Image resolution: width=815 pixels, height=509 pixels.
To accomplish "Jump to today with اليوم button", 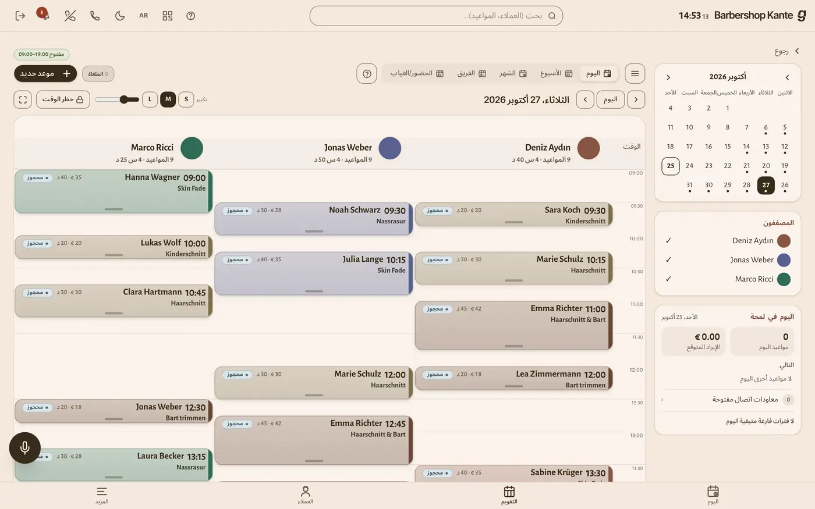I will [x=610, y=99].
